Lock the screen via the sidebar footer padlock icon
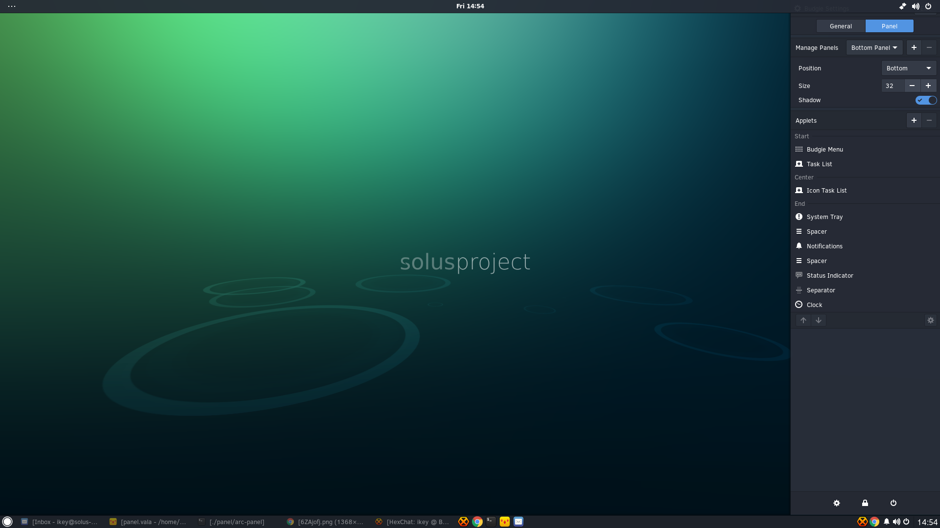Image resolution: width=940 pixels, height=528 pixels. click(865, 503)
